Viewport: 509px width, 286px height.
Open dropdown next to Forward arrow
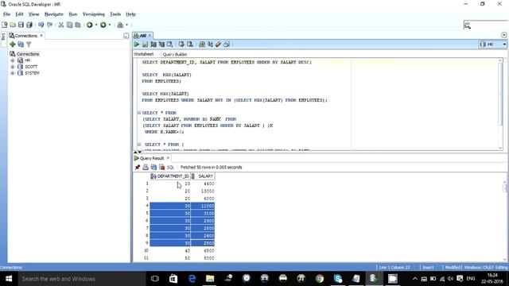tap(110, 25)
